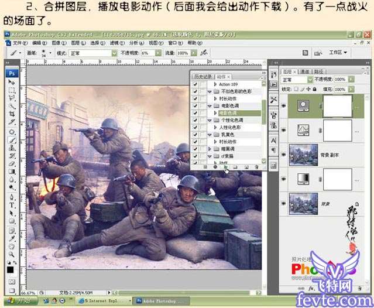Collapse the 不似色彩的色彩 action set
Viewport: 374px width, 308px height.
tap(210, 91)
